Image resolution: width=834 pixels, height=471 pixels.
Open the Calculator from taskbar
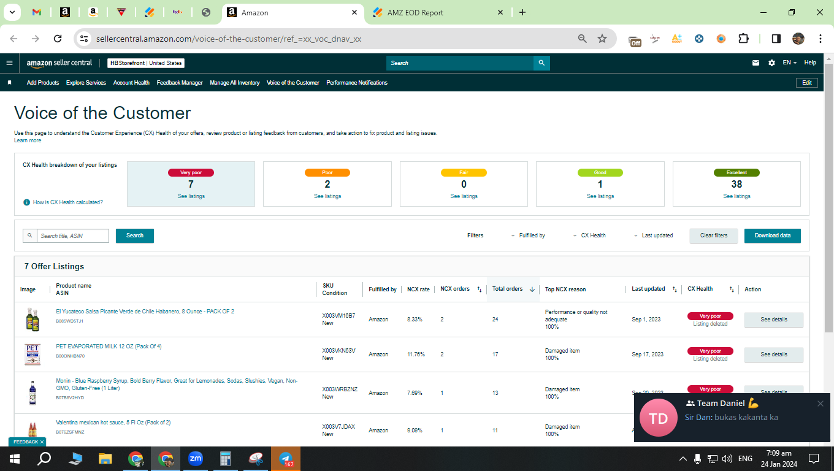click(x=226, y=459)
